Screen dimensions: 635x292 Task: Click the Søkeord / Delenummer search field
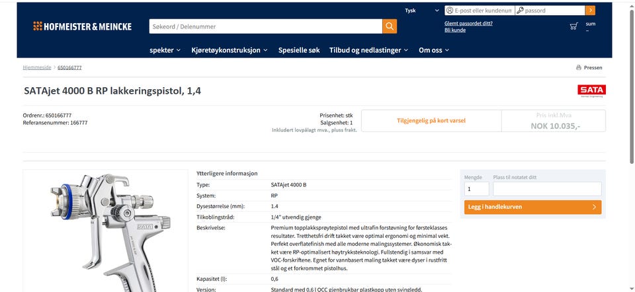tap(266, 26)
